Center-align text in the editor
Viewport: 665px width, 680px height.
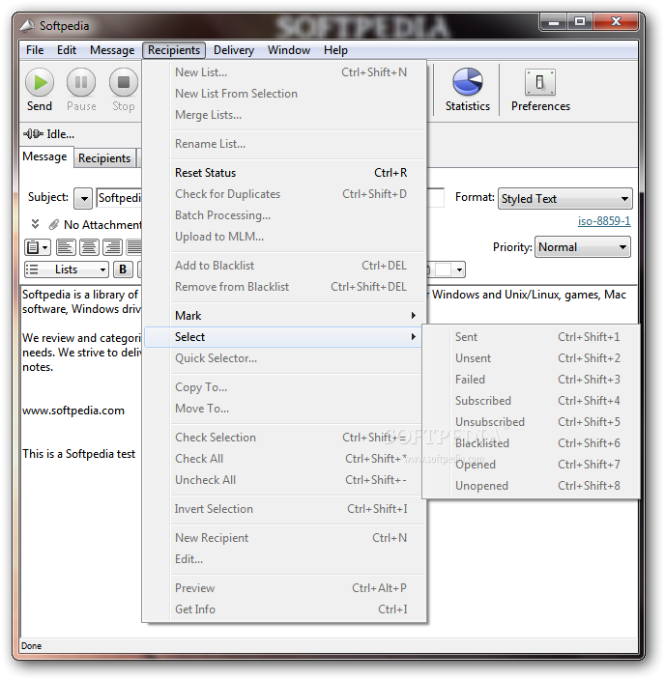[89, 247]
